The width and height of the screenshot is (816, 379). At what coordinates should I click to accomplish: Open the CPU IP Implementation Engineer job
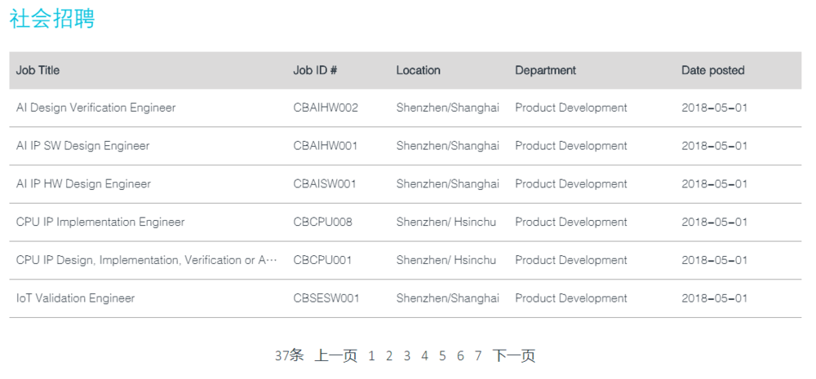100,222
